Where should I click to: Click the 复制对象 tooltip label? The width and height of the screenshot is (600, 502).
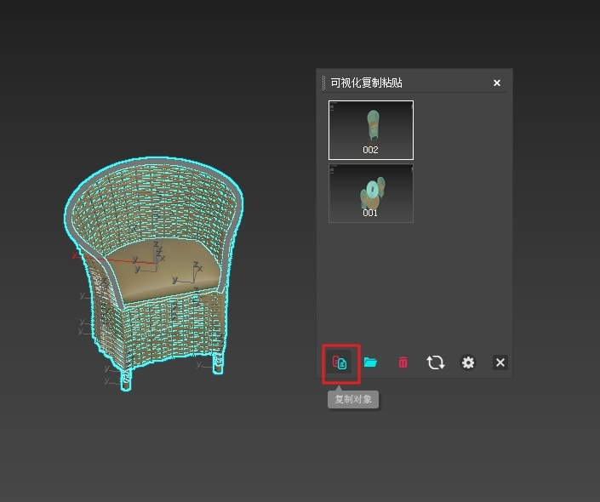click(353, 399)
